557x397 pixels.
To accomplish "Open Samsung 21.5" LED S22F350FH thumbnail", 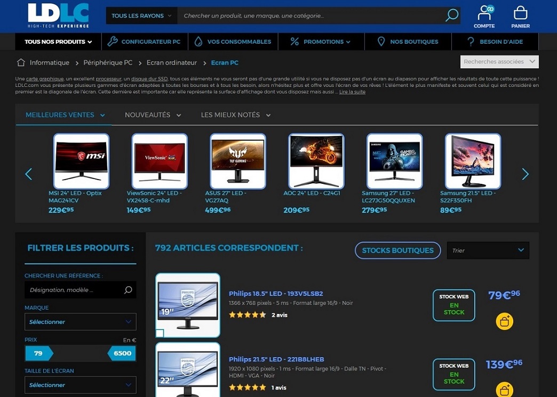I will point(473,161).
